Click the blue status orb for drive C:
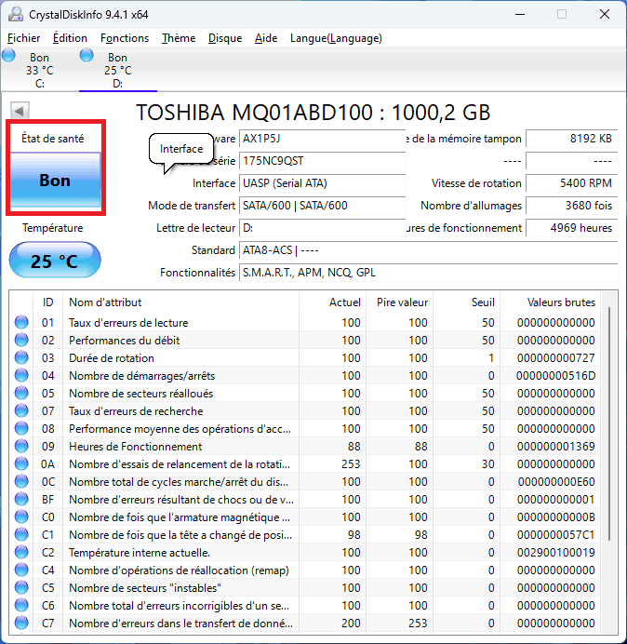Viewport: 627px width, 644px height. click(x=8, y=55)
